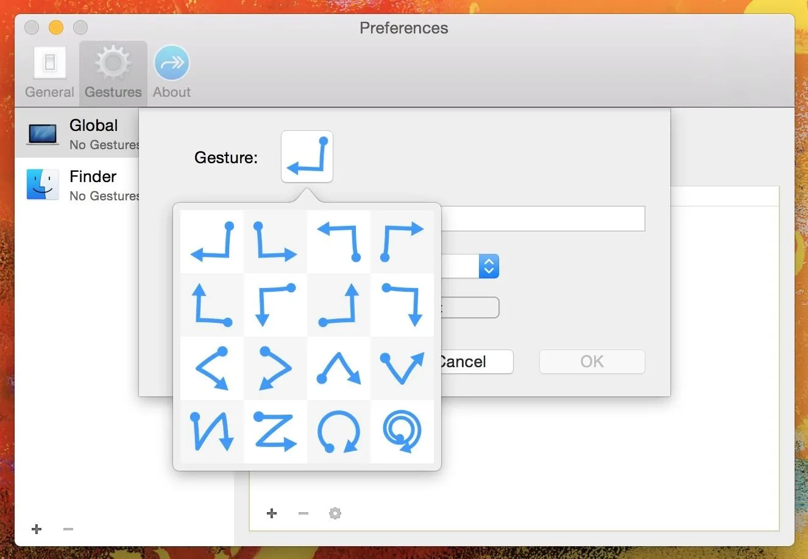The image size is (808, 559).
Task: Choose the left-pointing chevron gesture
Action: click(x=212, y=368)
